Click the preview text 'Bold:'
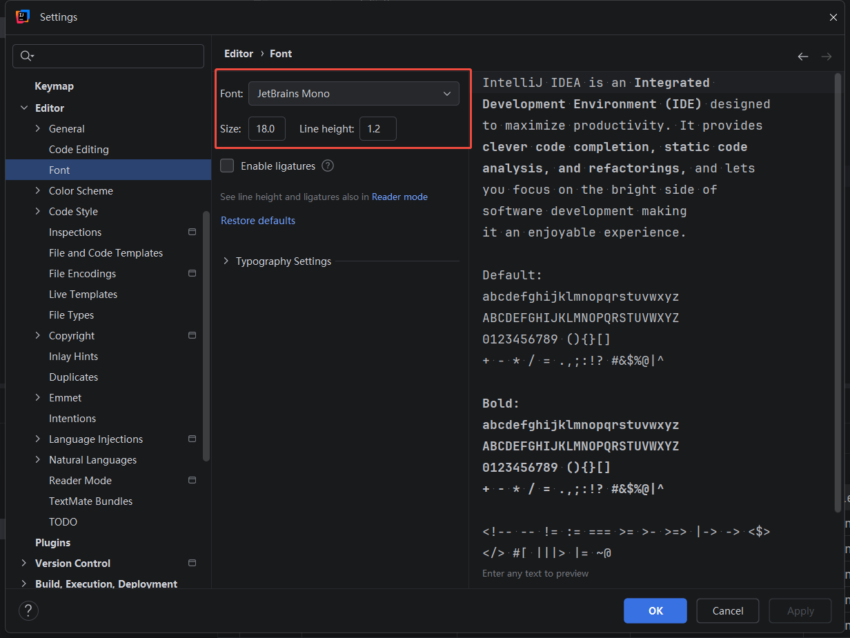This screenshot has height=638, width=850. [502, 403]
